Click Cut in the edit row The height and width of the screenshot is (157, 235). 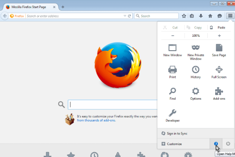[x=173, y=28]
